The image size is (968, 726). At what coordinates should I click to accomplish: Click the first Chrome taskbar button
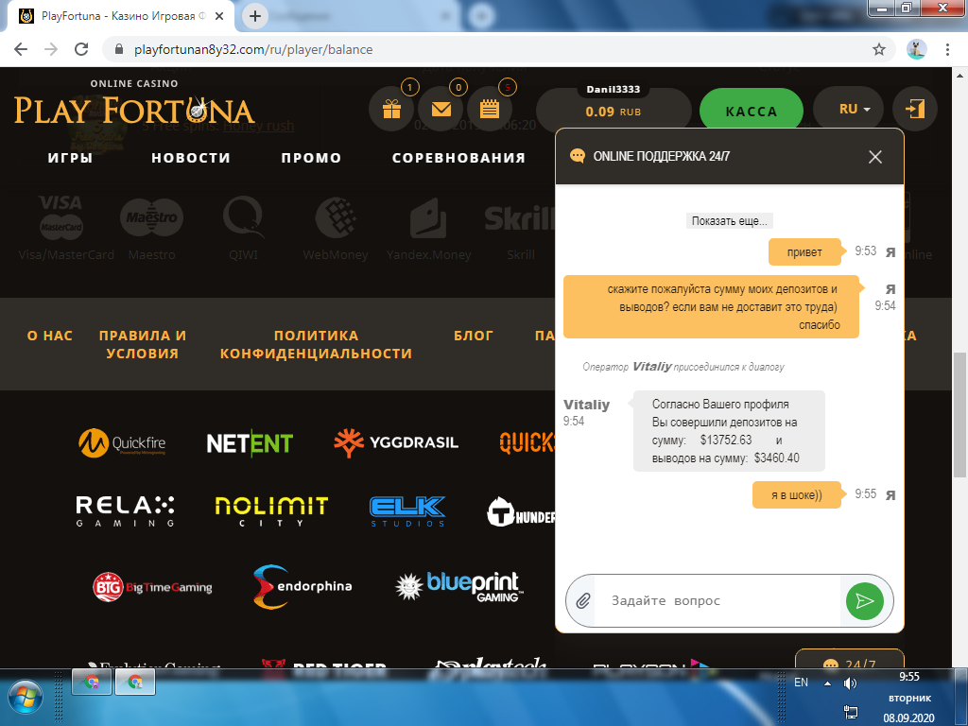pyautogui.click(x=92, y=683)
